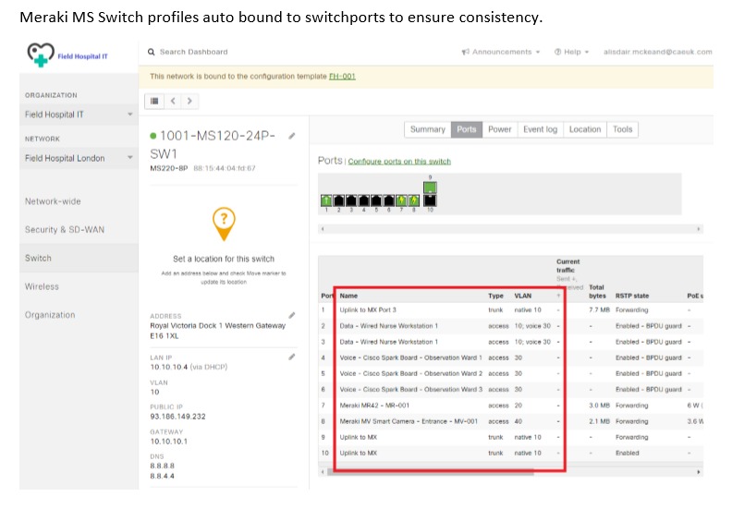
Task: Go to next switch arrow
Action: [189, 101]
